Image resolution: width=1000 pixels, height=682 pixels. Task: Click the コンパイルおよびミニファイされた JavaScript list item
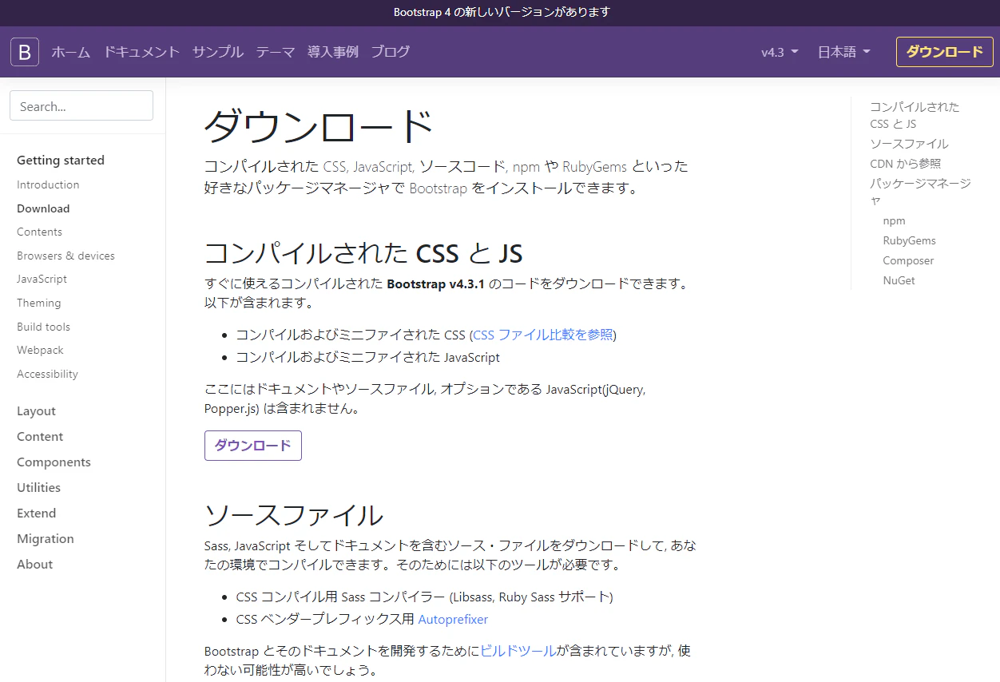click(367, 357)
